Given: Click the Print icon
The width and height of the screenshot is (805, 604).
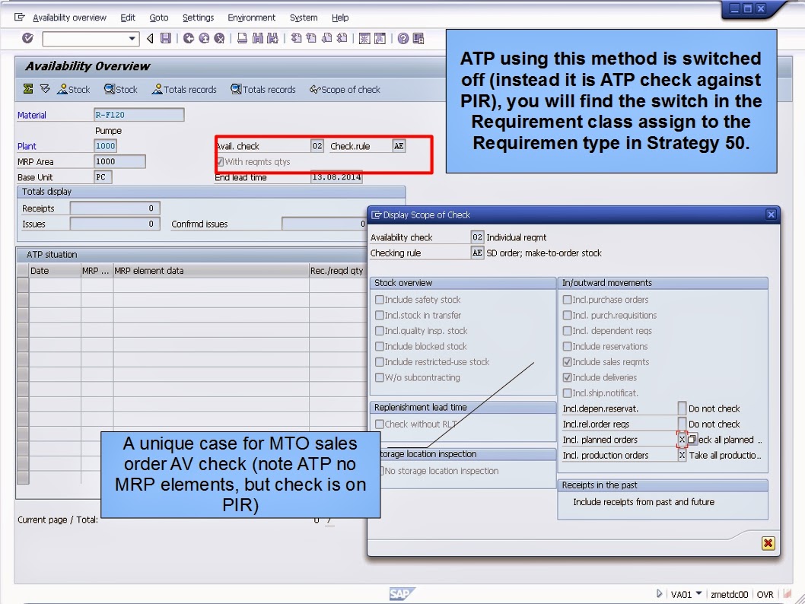Looking at the screenshot, I should click(x=243, y=38).
